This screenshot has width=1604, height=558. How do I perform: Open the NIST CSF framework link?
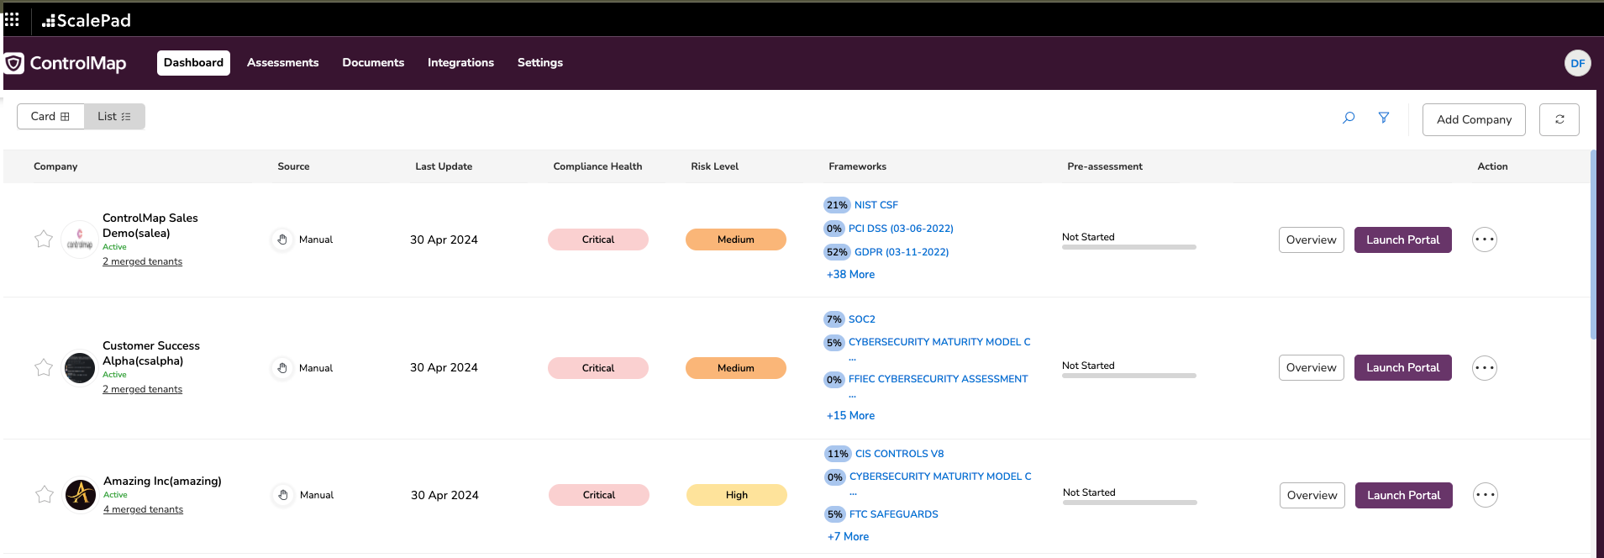[876, 205]
